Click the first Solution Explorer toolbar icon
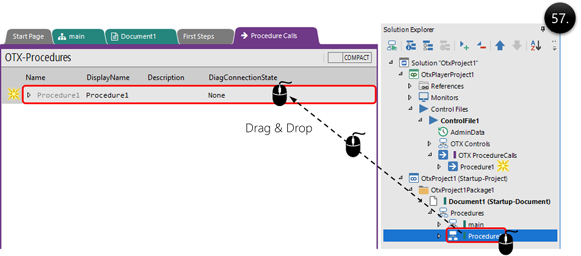Image resolution: width=581 pixels, height=256 pixels. tap(392, 46)
